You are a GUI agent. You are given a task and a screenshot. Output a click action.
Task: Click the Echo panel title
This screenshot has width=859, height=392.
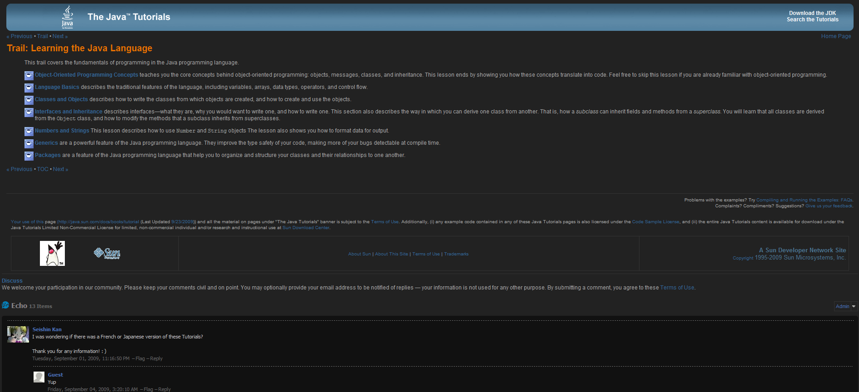point(19,306)
